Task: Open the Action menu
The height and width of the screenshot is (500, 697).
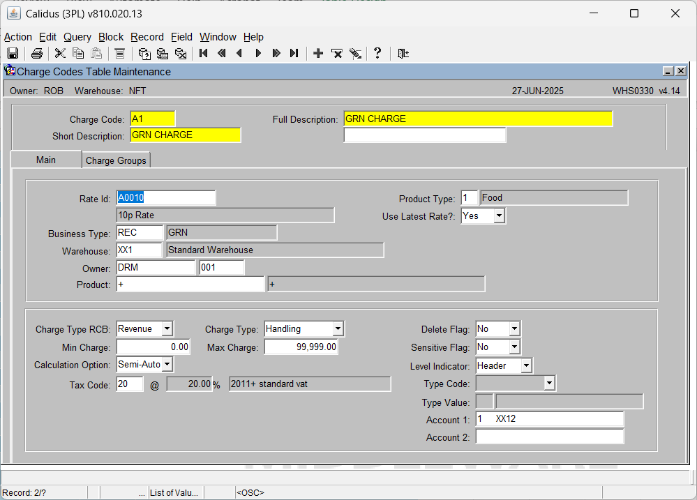Action: coord(17,37)
